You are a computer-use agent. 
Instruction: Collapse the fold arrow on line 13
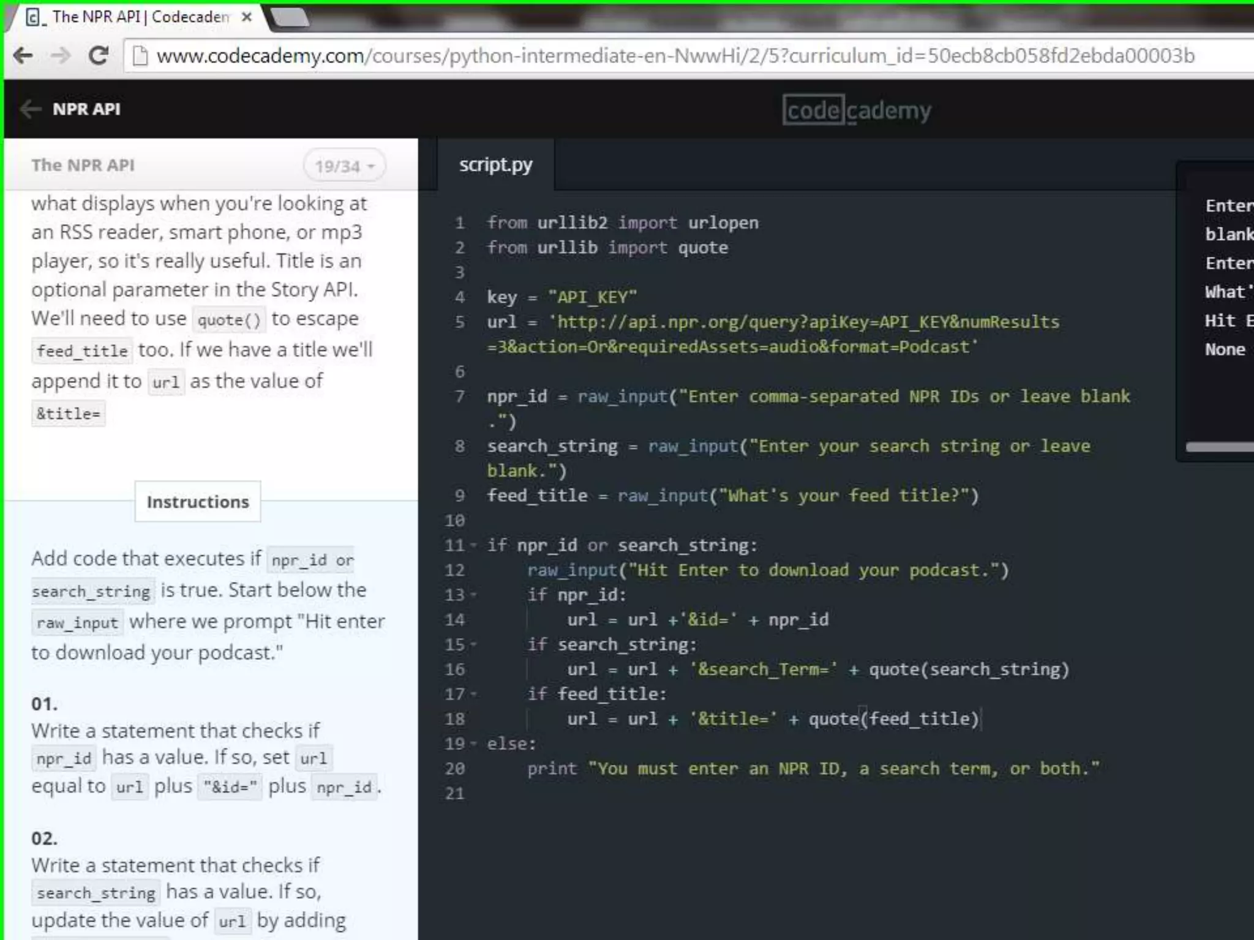[x=473, y=594]
